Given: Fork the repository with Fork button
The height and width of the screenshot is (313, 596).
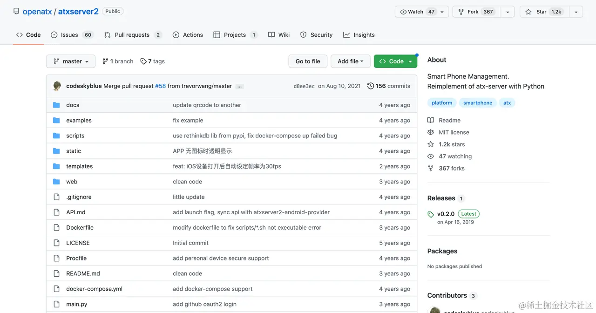Looking at the screenshot, I should [477, 12].
